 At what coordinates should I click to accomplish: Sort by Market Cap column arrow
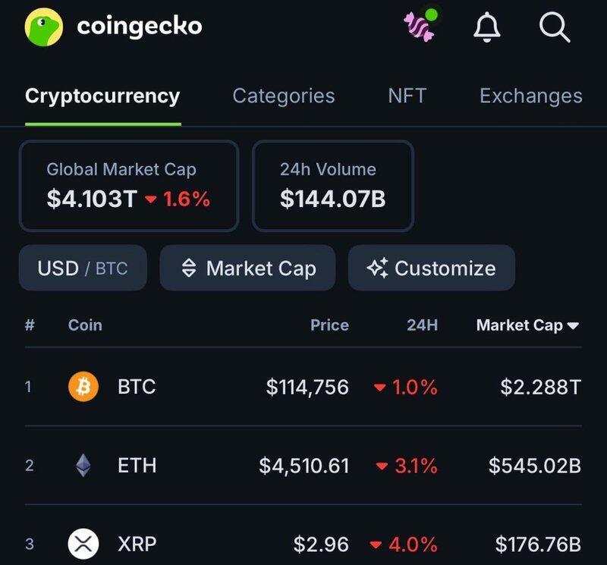[573, 326]
